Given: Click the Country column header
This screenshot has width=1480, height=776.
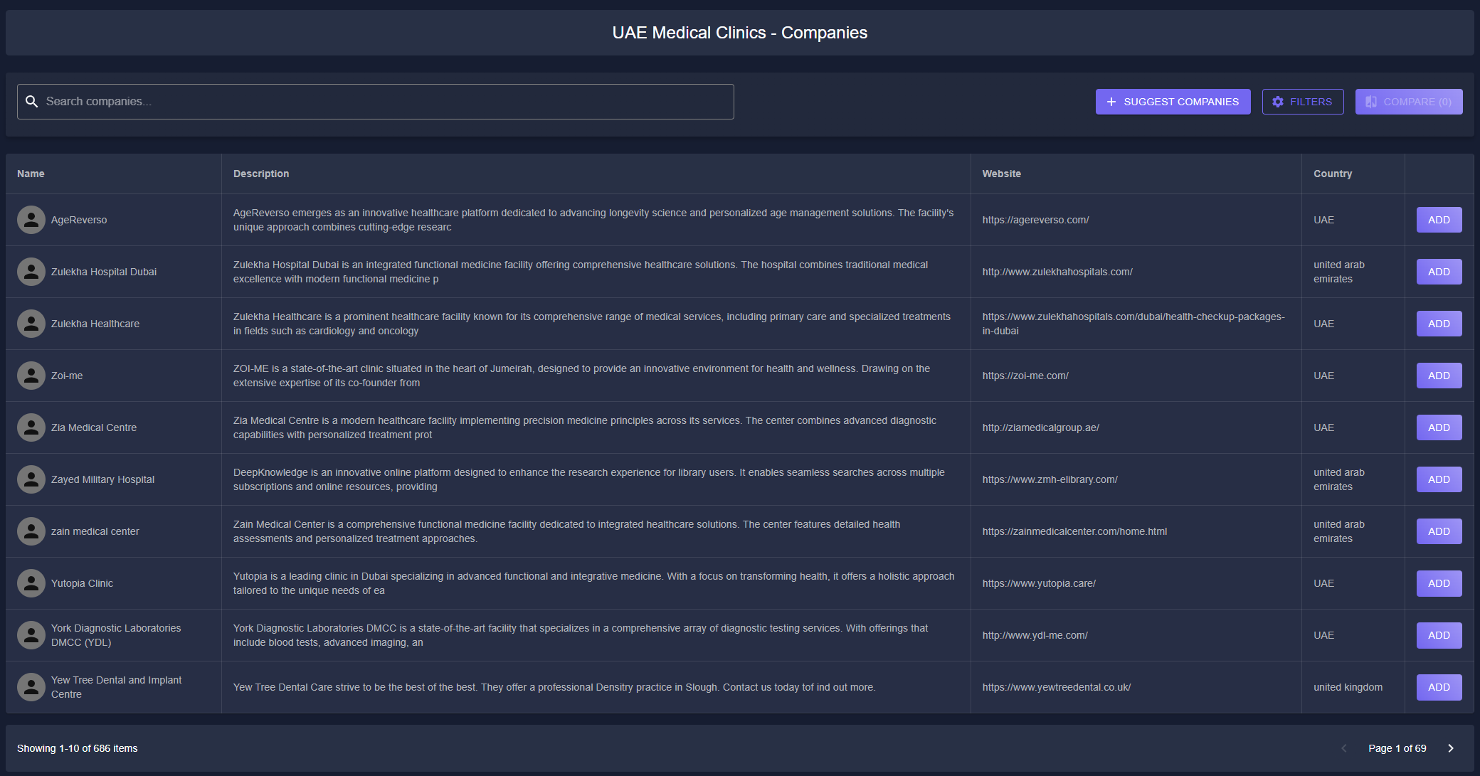Looking at the screenshot, I should point(1332,174).
